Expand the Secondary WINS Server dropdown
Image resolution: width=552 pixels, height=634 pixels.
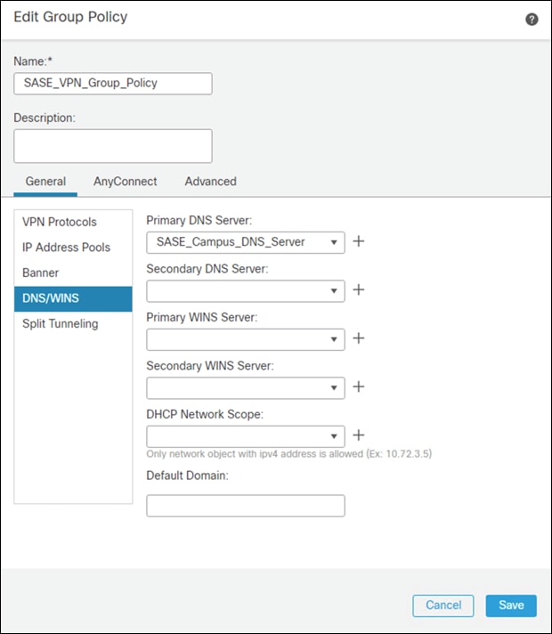click(x=246, y=388)
